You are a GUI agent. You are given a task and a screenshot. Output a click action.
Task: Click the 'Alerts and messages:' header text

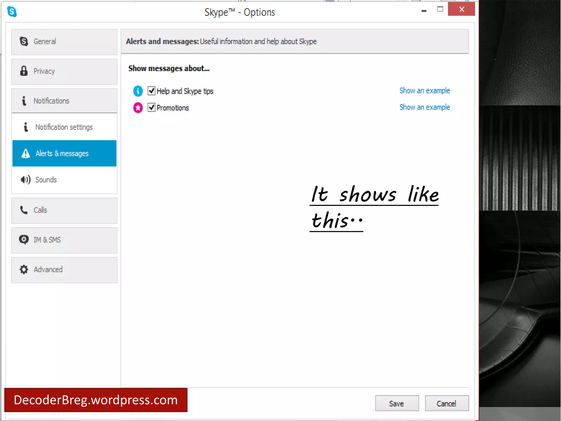162,41
